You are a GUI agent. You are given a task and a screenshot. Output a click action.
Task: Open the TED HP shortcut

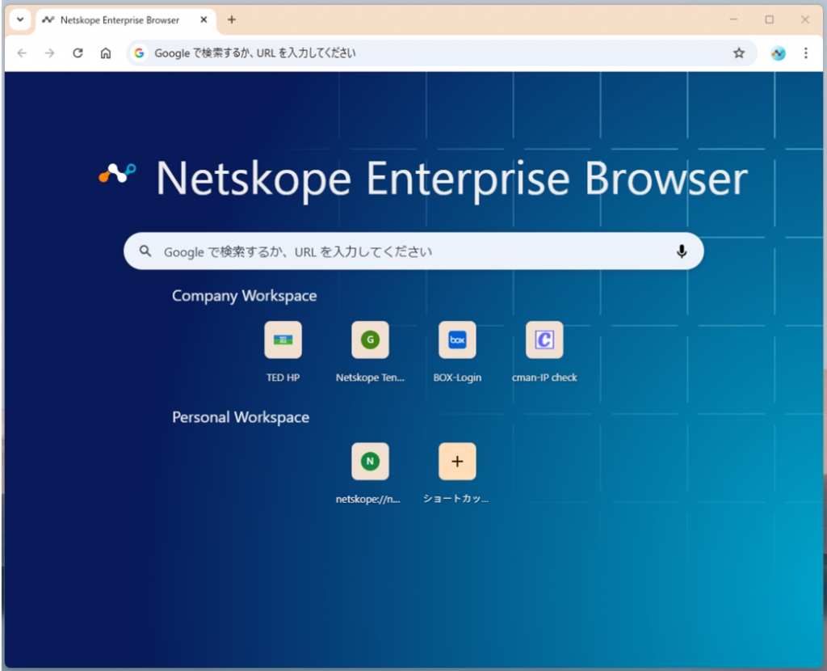(x=283, y=340)
